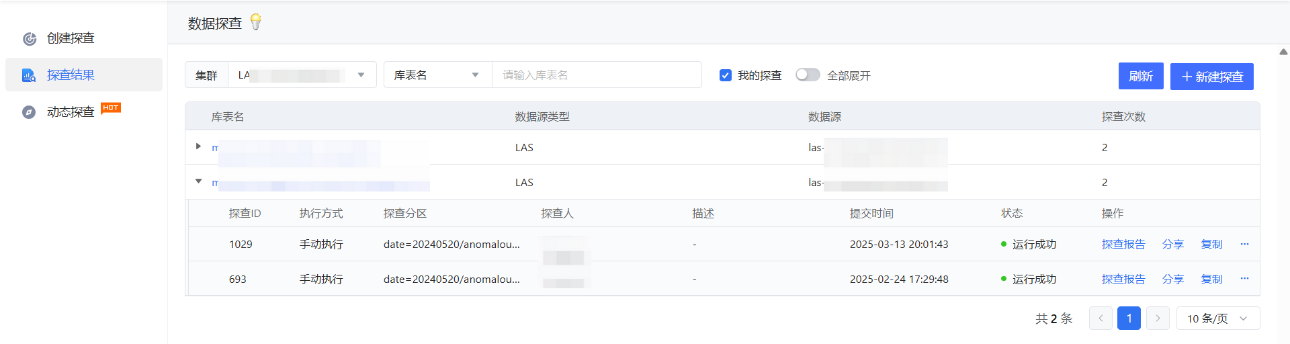Click probe ID 693 cell
The height and width of the screenshot is (344, 1290).
238,279
